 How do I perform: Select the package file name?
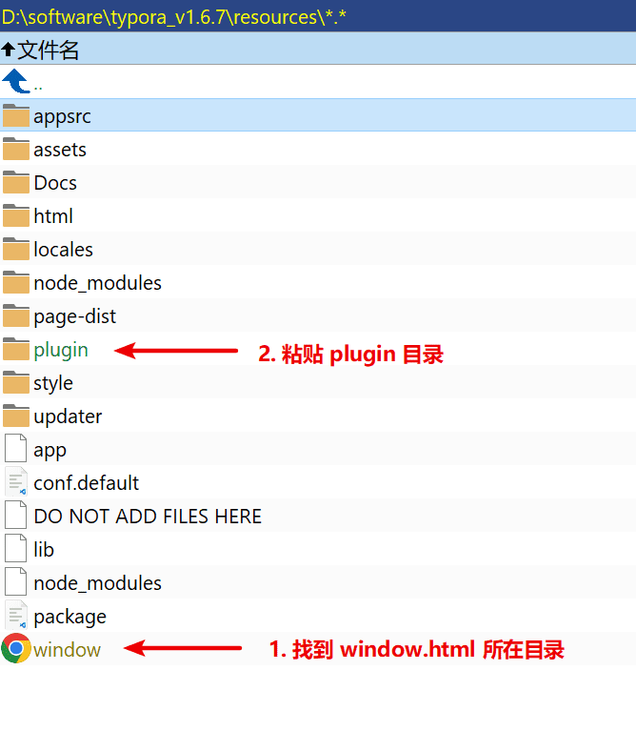pyautogui.click(x=70, y=618)
